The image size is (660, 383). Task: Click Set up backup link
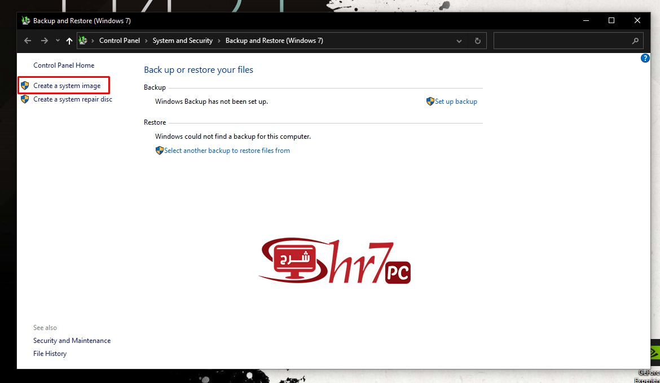[x=456, y=102]
